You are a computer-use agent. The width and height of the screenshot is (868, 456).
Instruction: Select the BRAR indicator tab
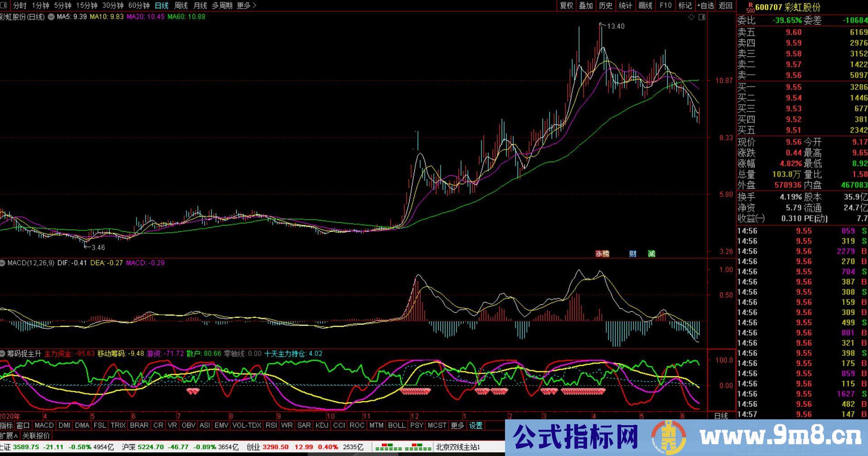click(139, 426)
